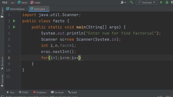The height and width of the screenshot is (97, 173).
Task: Click run gutter arrow beside main method
Action: point(14,27)
